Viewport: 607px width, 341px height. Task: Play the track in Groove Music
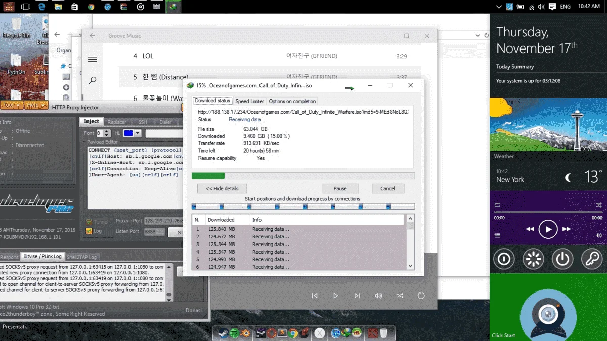point(335,296)
